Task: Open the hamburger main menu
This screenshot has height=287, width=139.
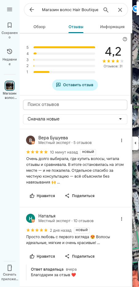Action: coord(10,9)
